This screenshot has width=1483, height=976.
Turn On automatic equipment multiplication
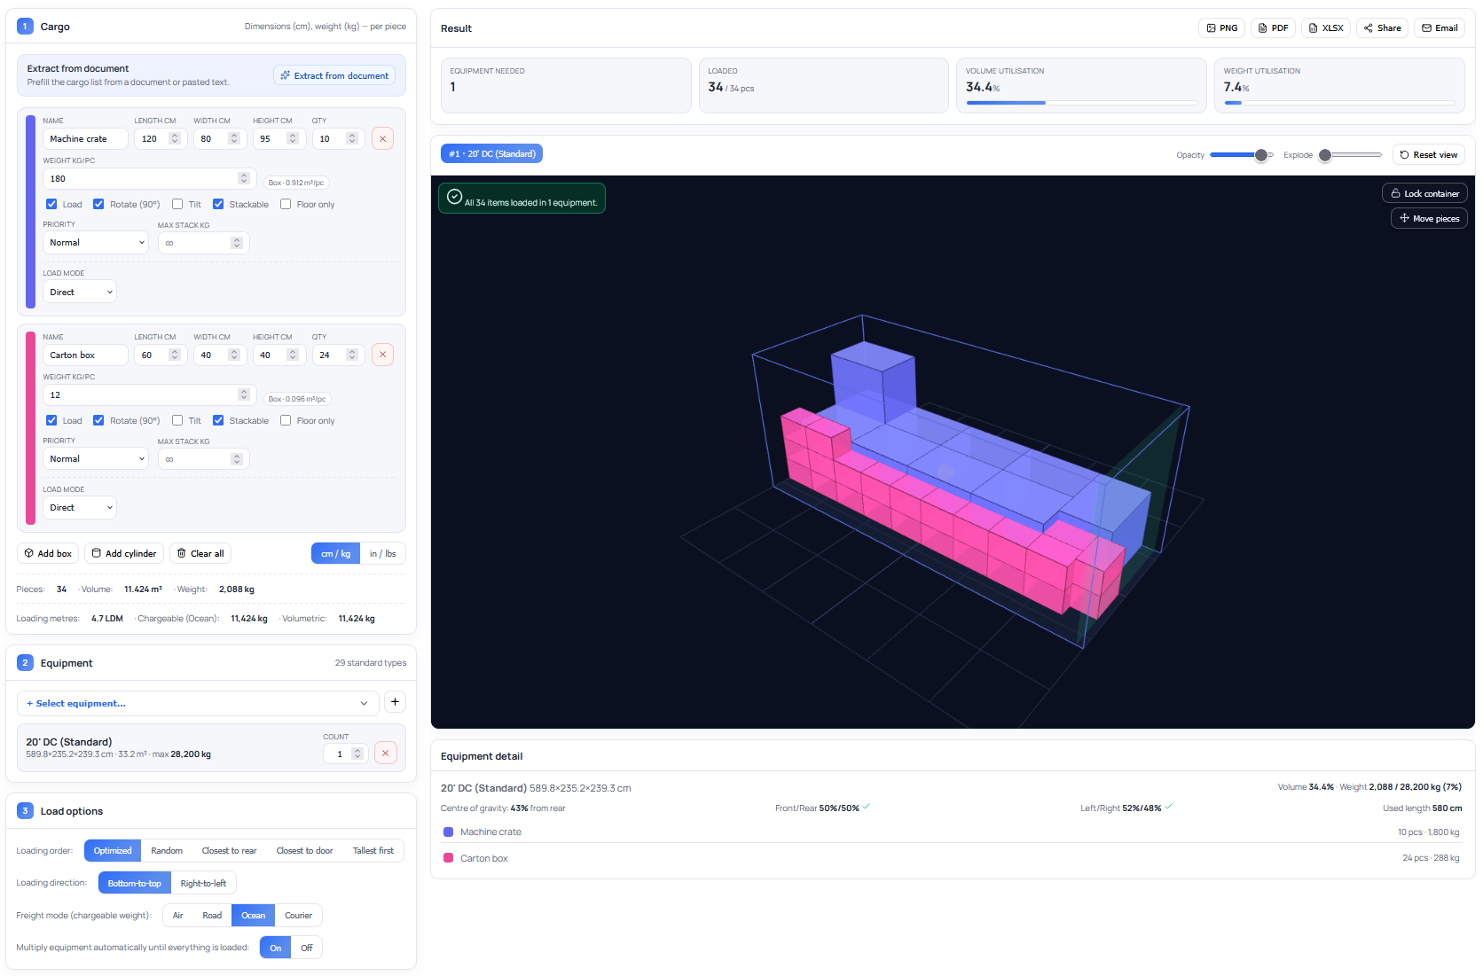pyautogui.click(x=275, y=948)
